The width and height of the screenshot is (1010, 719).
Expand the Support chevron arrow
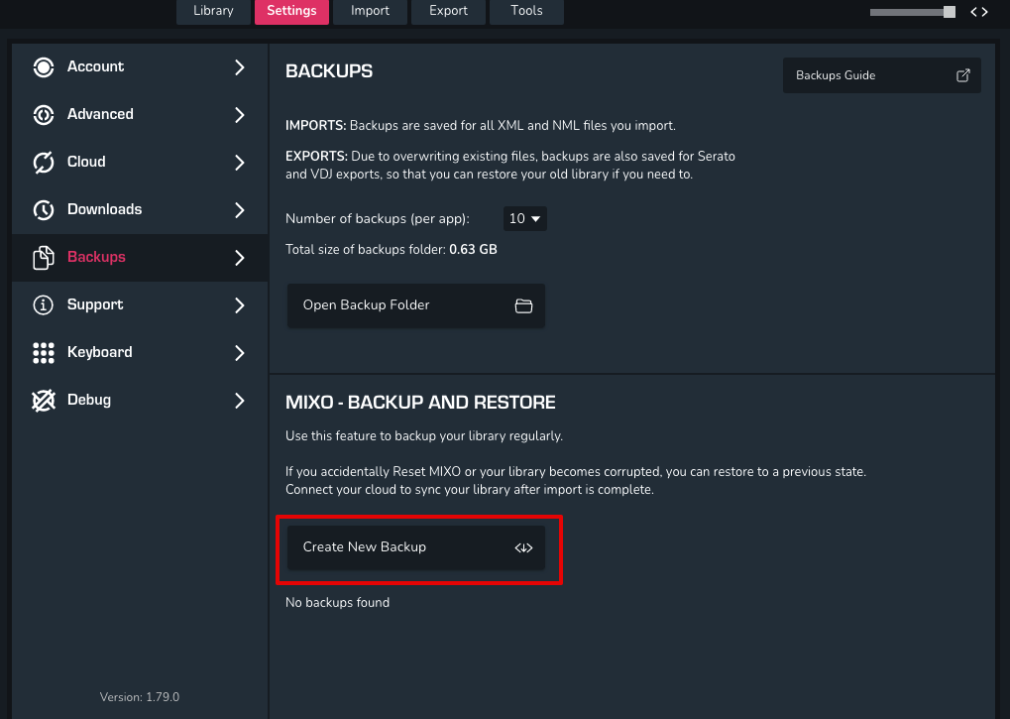coord(240,304)
